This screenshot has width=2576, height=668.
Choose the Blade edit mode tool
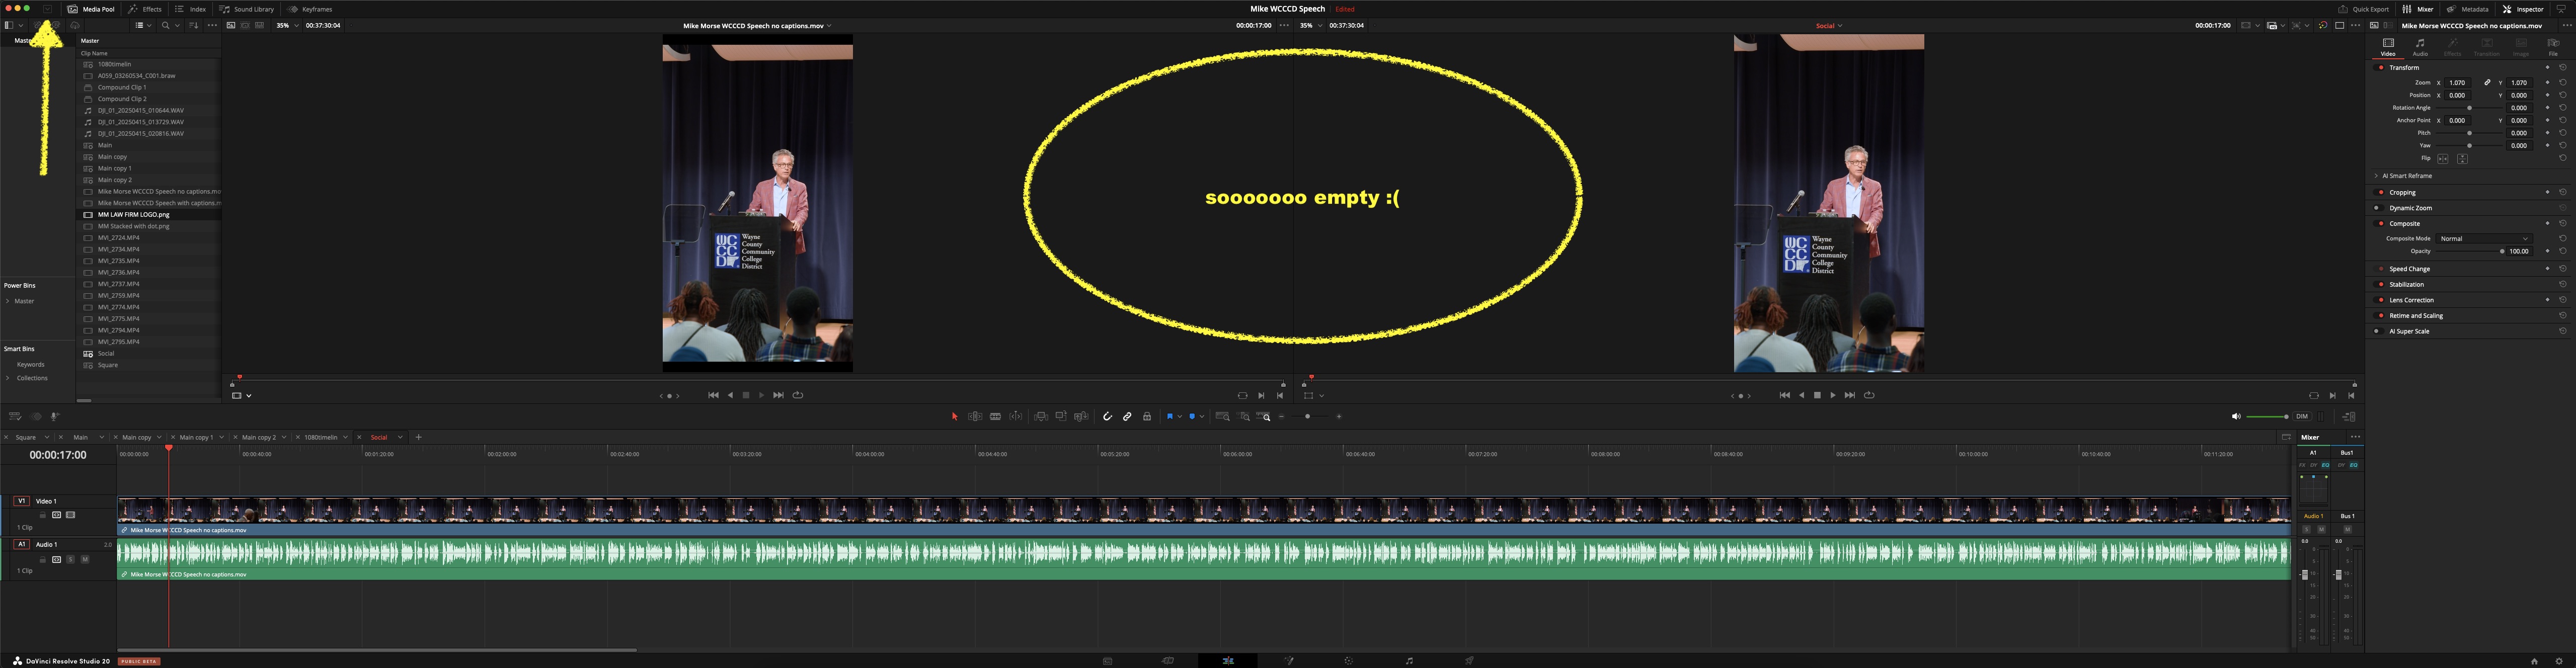(x=995, y=417)
